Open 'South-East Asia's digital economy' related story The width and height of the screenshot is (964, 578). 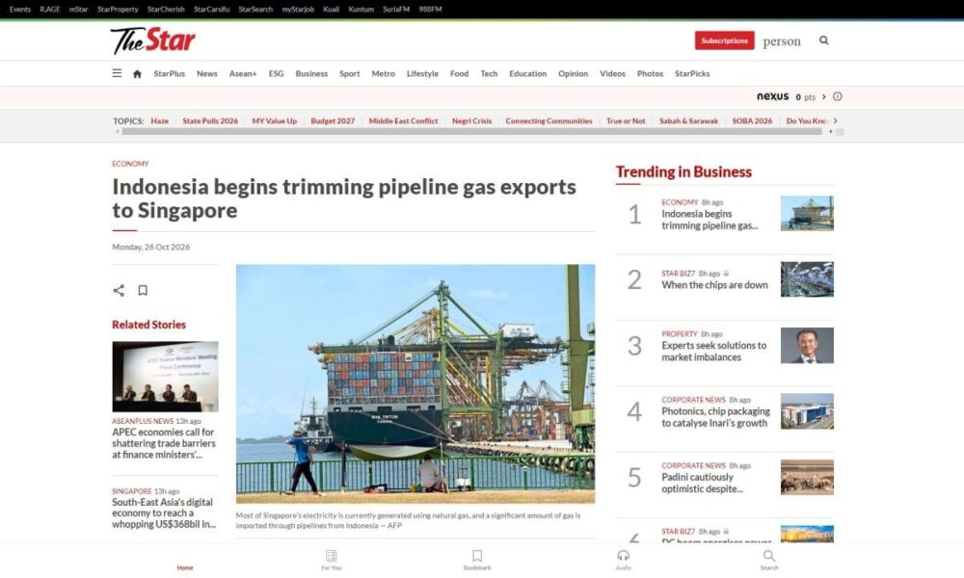164,512
